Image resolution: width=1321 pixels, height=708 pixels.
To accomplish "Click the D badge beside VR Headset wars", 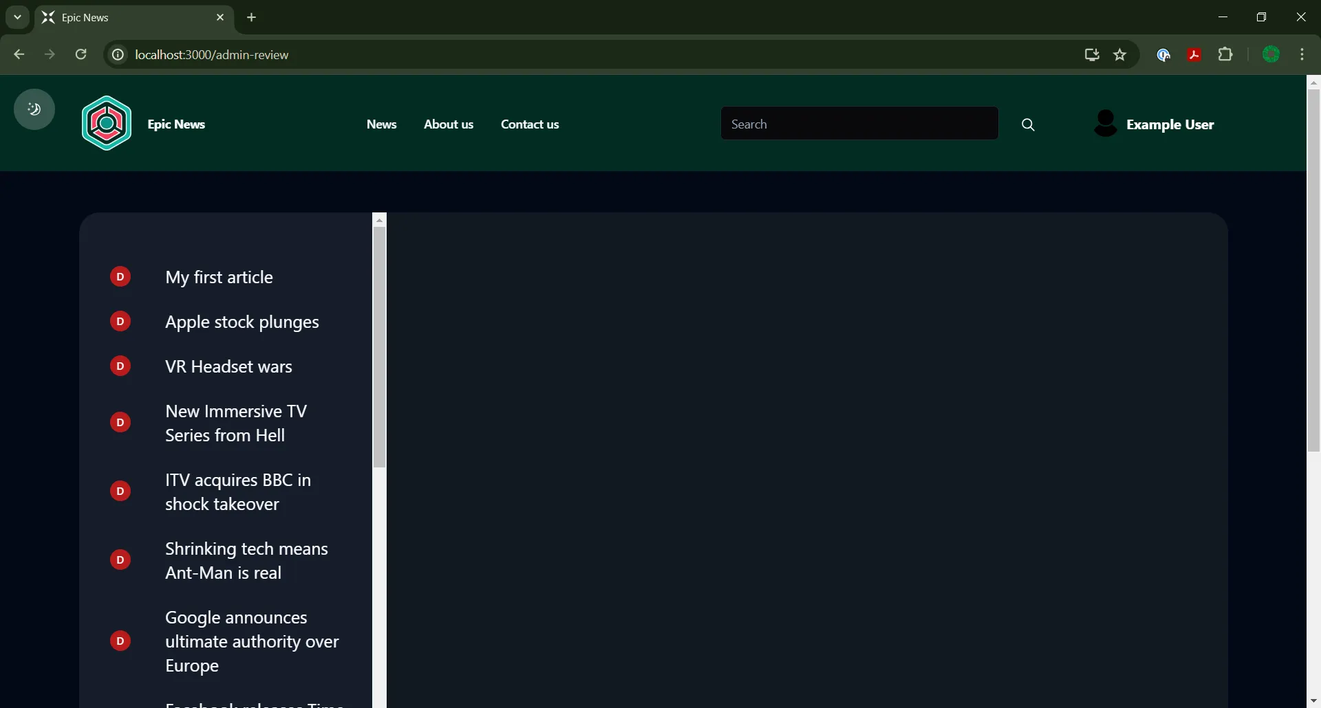I will click(120, 366).
